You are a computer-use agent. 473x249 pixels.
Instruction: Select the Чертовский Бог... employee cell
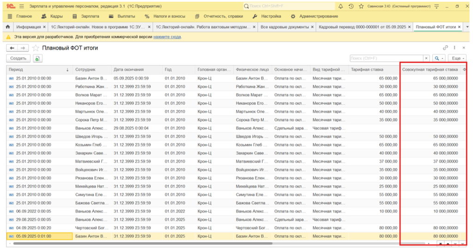(x=92, y=228)
